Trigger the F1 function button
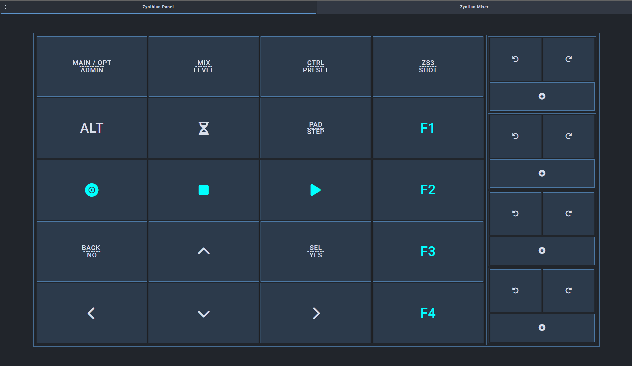 click(428, 128)
